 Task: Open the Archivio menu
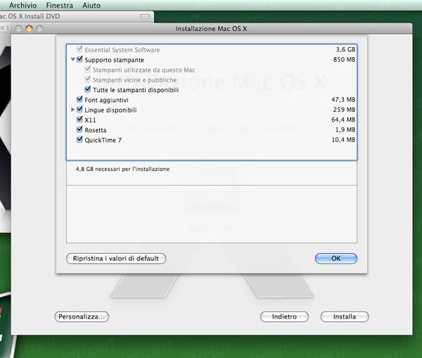(23, 5)
